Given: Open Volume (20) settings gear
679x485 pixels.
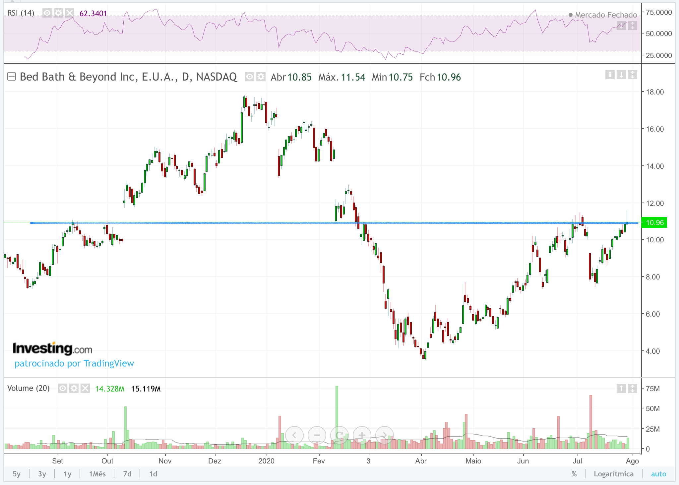Looking at the screenshot, I should pyautogui.click(x=74, y=388).
